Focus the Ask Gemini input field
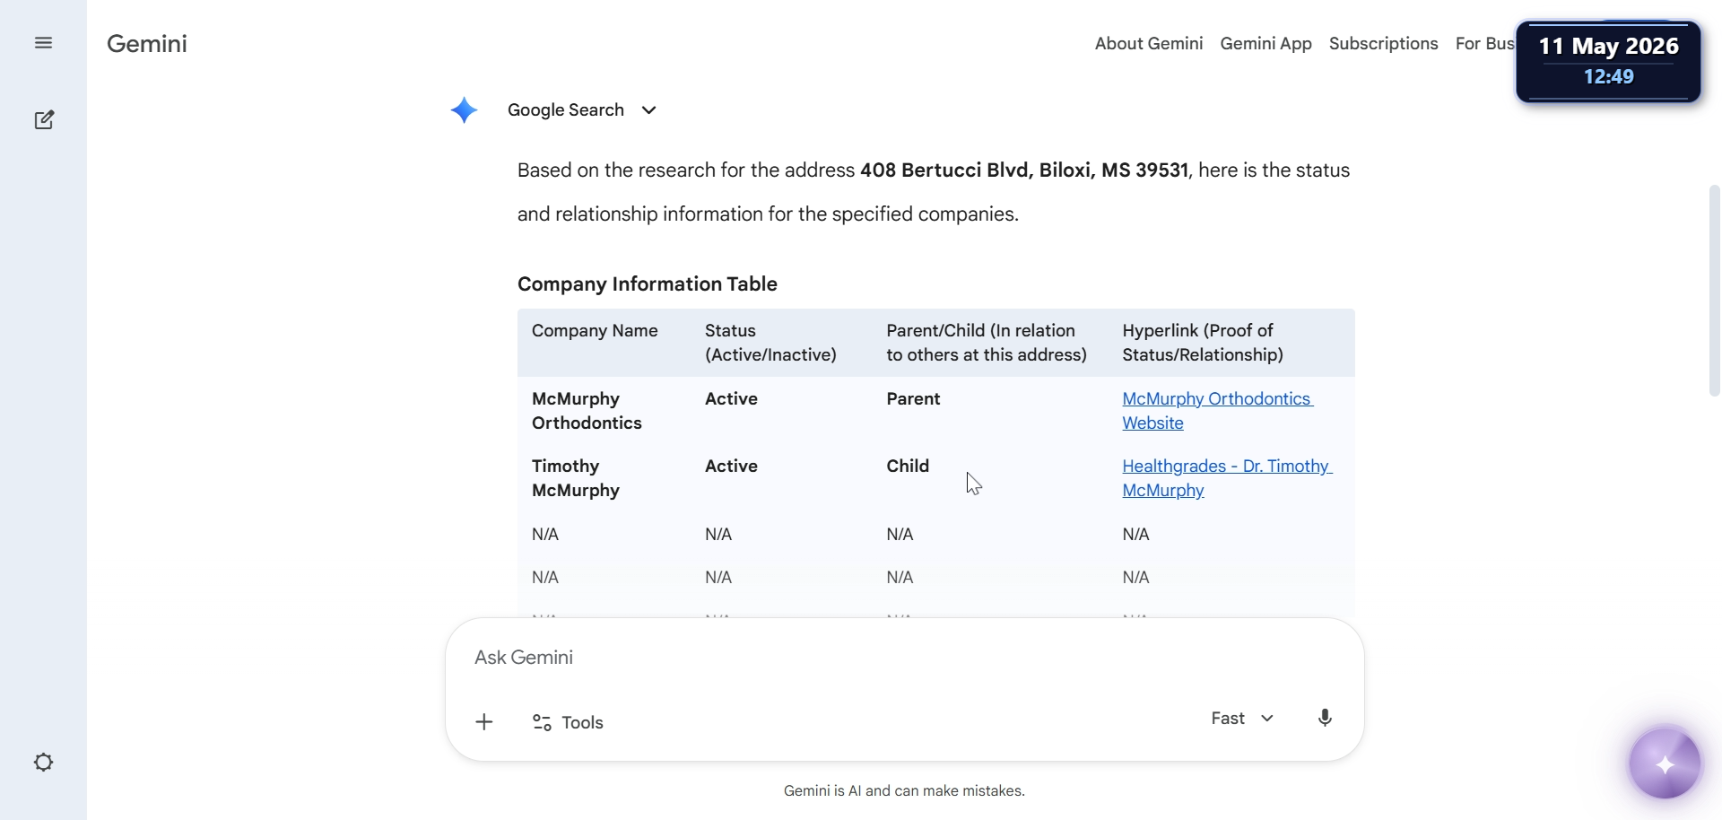Viewport: 1722px width, 820px height. click(904, 658)
